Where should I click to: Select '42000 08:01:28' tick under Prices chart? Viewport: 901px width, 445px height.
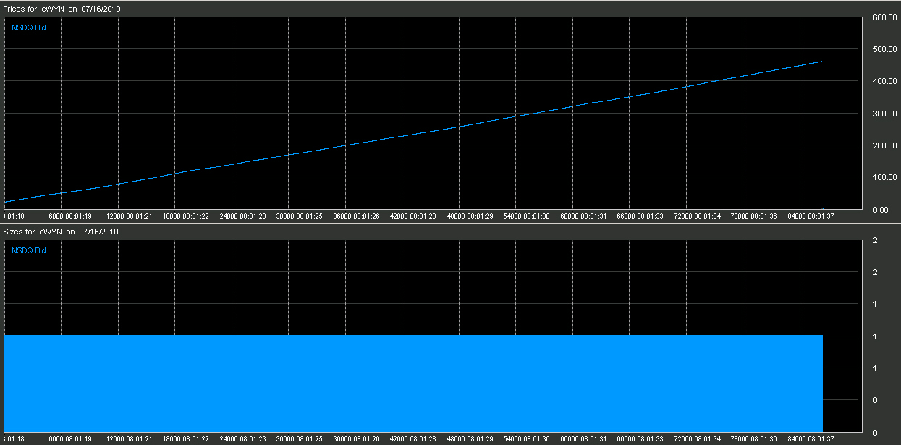(413, 216)
